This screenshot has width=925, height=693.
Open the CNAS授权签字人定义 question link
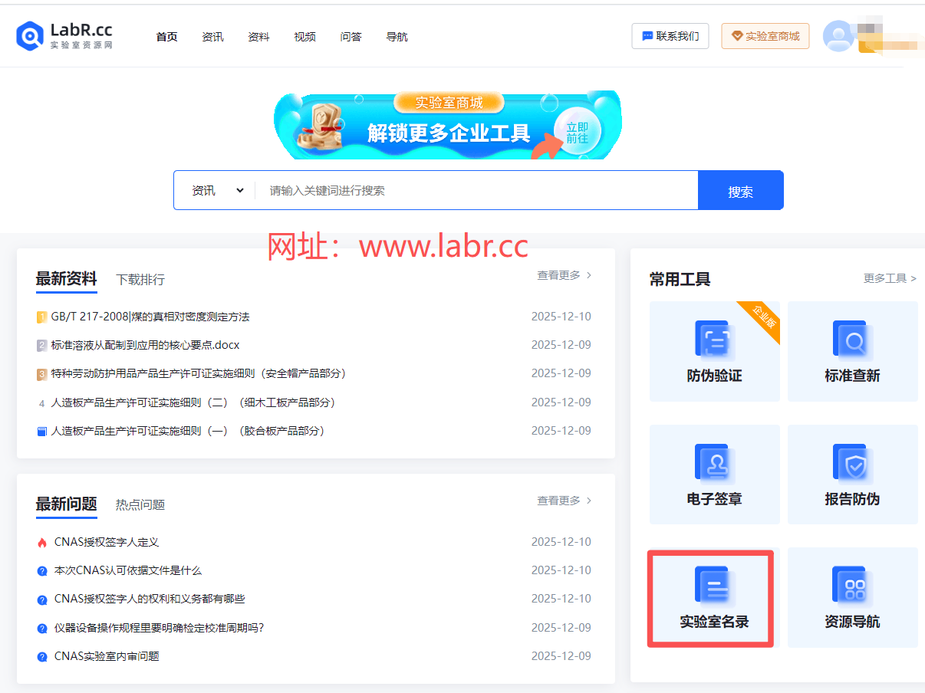[x=107, y=542]
